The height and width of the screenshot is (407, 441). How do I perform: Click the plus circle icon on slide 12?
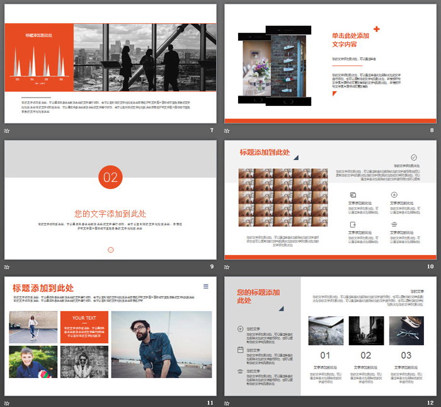[240, 328]
